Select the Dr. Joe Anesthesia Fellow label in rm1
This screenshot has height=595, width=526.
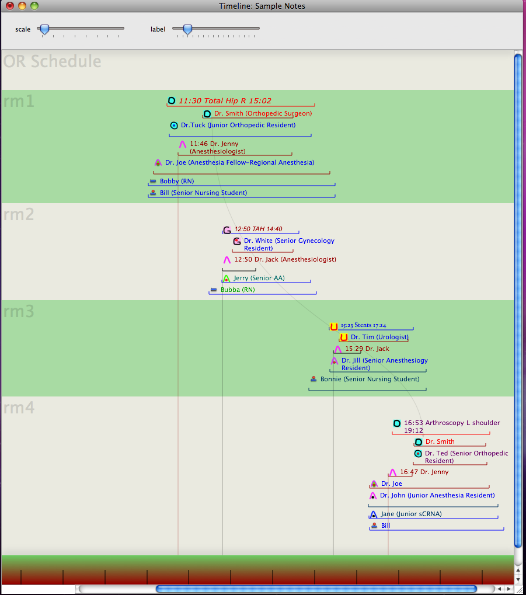(239, 163)
